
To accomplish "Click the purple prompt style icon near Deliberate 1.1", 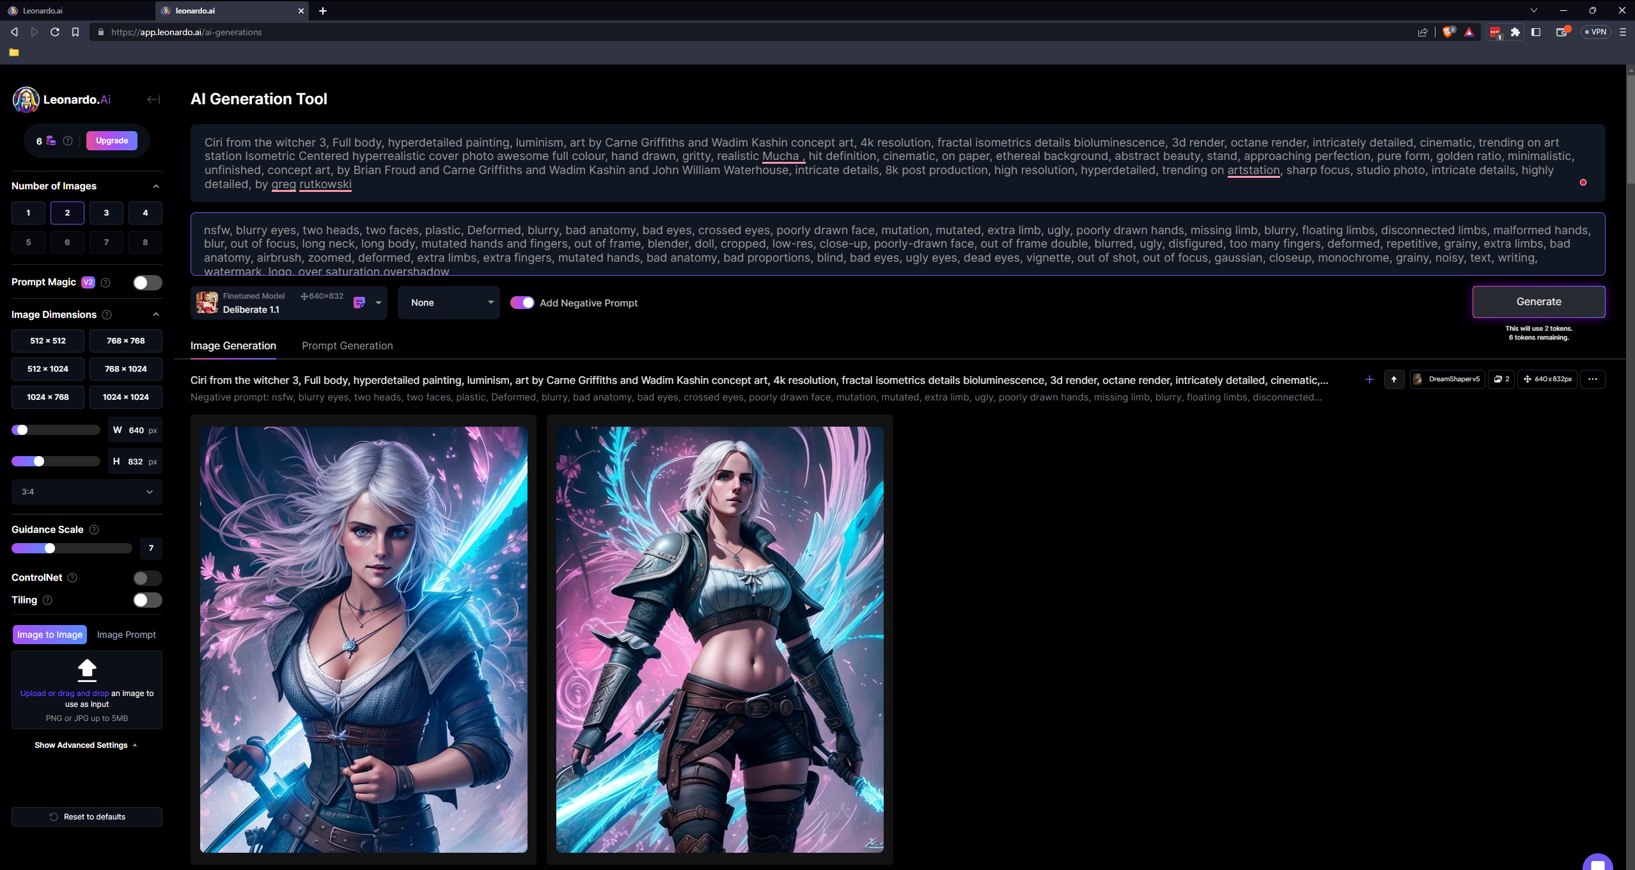I will (359, 303).
